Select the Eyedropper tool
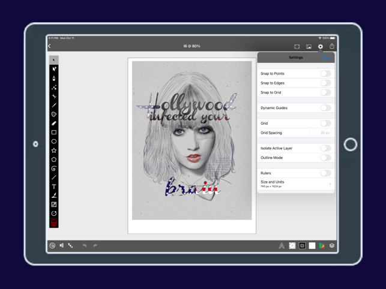This screenshot has width=386, height=289. coord(54,195)
